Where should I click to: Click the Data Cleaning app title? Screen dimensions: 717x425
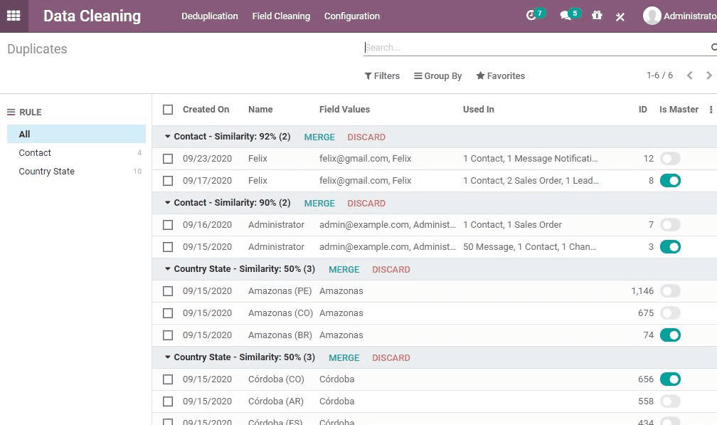[92, 16]
